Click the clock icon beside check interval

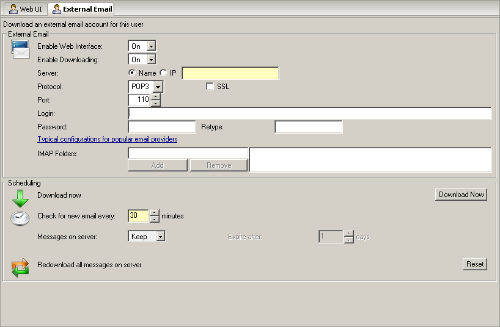20,218
